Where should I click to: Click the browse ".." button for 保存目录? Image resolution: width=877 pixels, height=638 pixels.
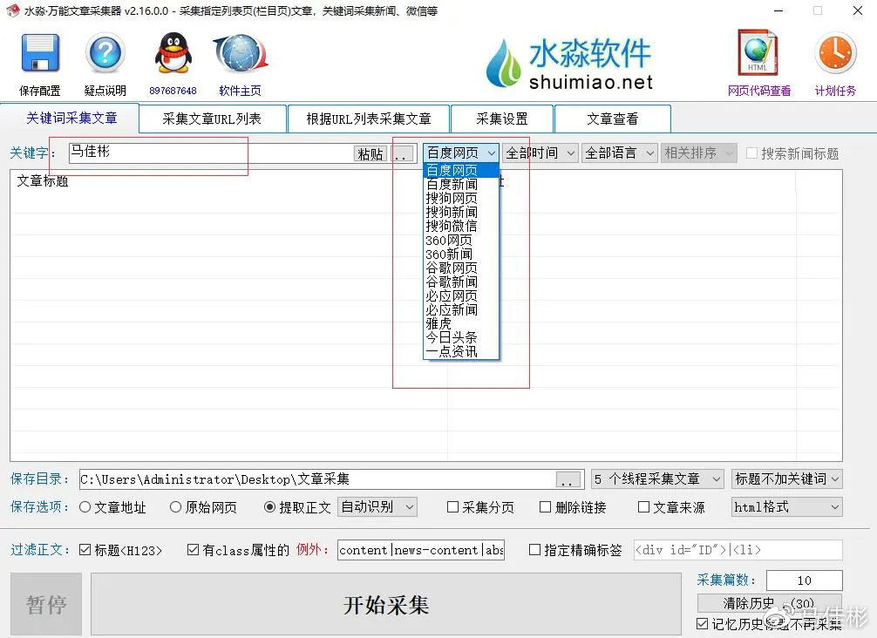point(568,479)
